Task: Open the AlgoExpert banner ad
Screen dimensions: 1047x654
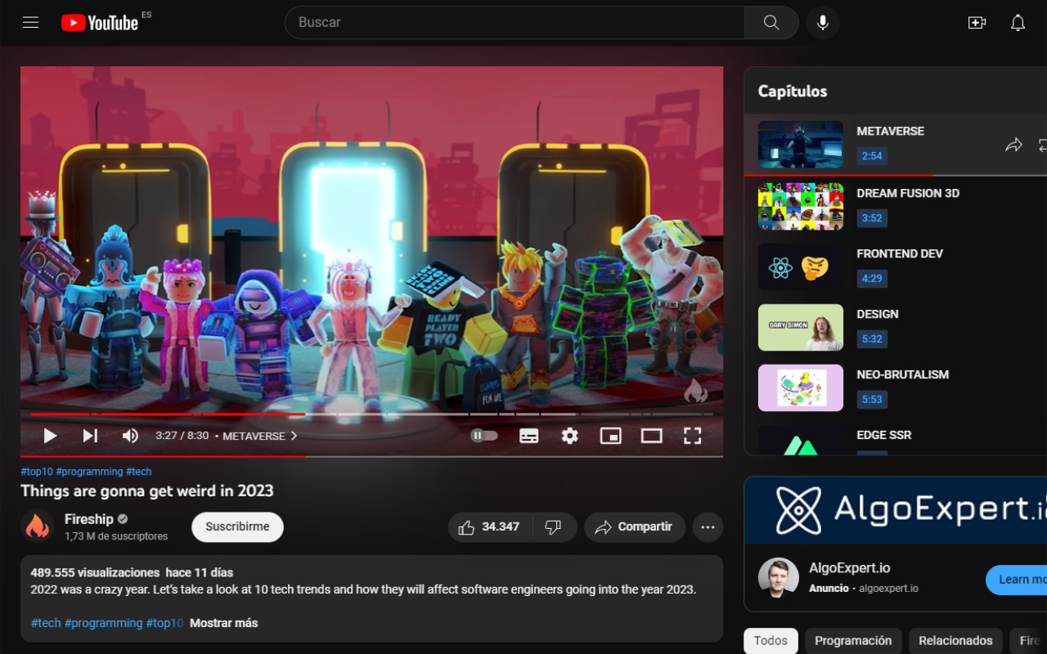Action: point(896,510)
